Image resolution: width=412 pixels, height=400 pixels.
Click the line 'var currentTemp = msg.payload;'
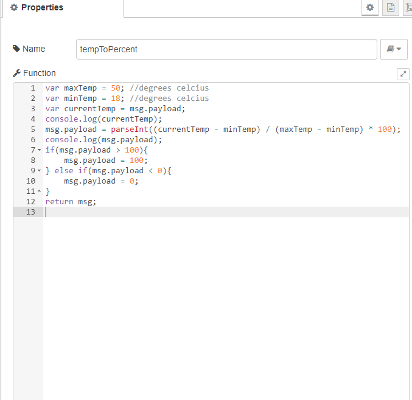[115, 109]
